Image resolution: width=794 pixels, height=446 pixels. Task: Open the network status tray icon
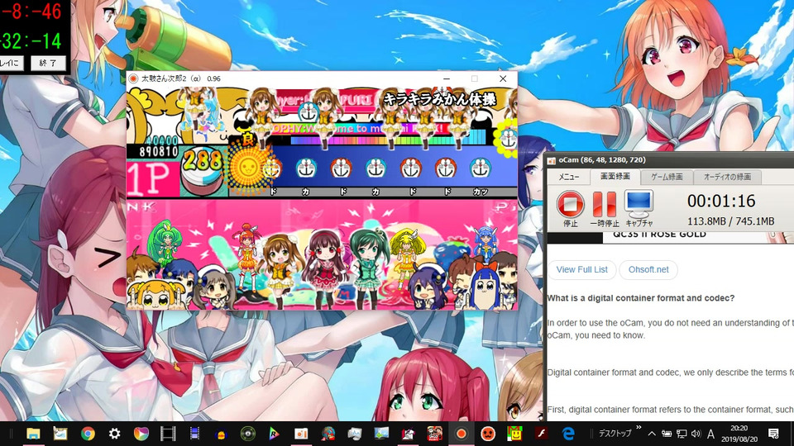[x=682, y=434]
